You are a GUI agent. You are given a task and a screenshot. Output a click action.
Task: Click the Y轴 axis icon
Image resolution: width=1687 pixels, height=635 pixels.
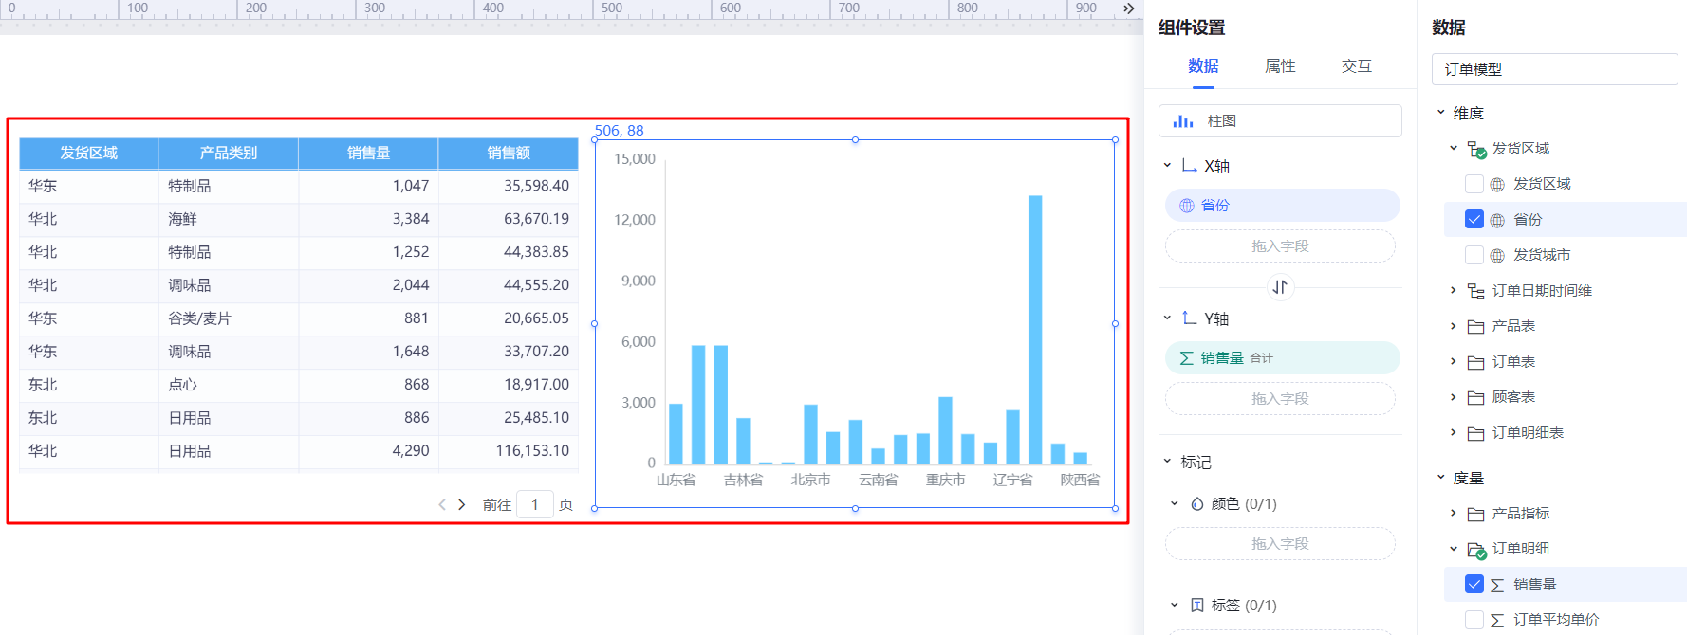[1190, 318]
